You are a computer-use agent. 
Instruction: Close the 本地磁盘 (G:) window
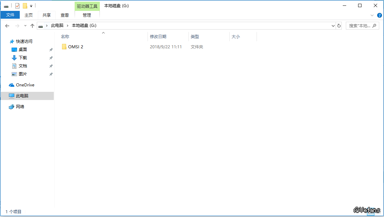(x=375, y=6)
